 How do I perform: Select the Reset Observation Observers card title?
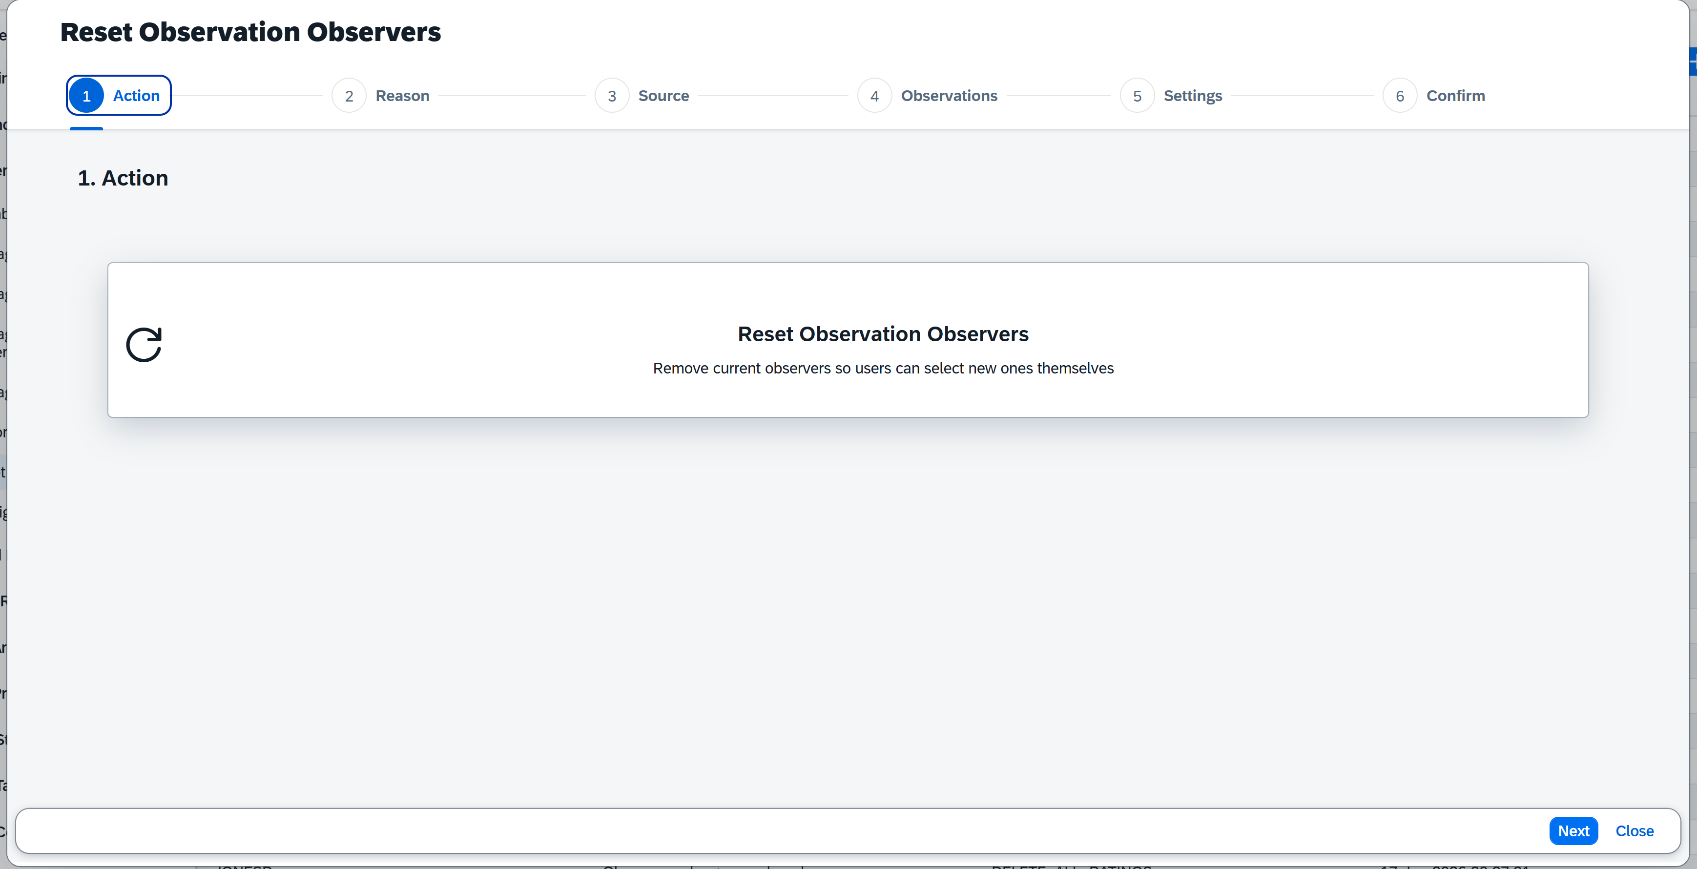[x=882, y=334]
